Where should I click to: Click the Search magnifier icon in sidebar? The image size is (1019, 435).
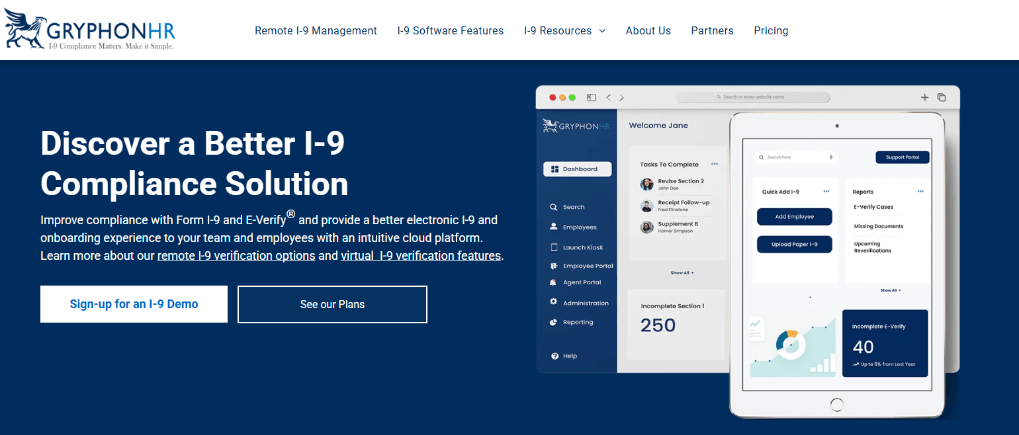(x=554, y=207)
